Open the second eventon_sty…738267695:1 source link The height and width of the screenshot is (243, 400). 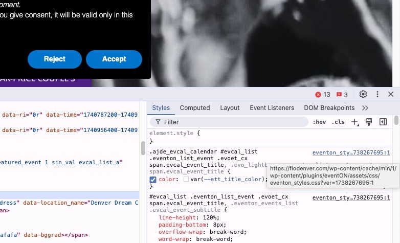click(351, 197)
